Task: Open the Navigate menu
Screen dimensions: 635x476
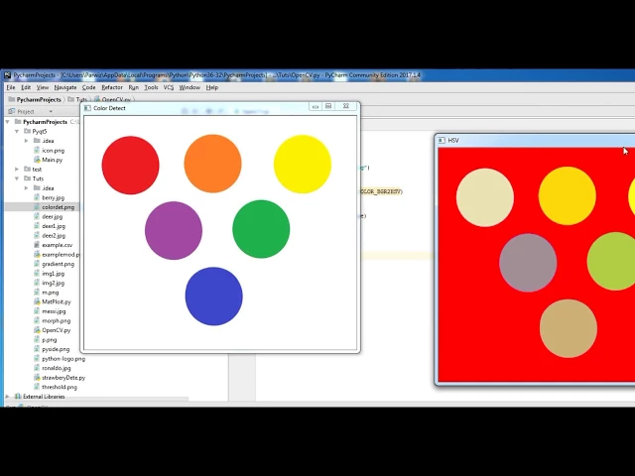Action: tap(65, 87)
